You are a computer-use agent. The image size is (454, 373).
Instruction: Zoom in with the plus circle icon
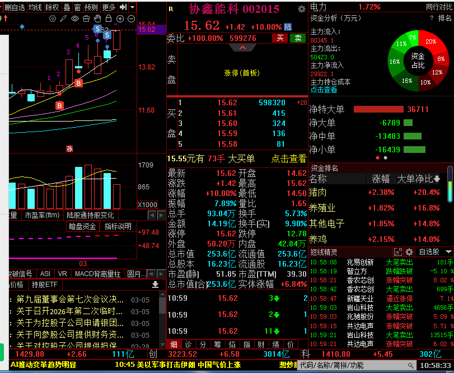coord(120,19)
